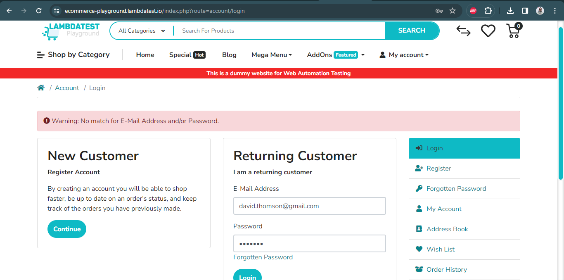This screenshot has height=280, width=564.
Task: Expand the AddOns Featured dropdown
Action: [x=336, y=55]
